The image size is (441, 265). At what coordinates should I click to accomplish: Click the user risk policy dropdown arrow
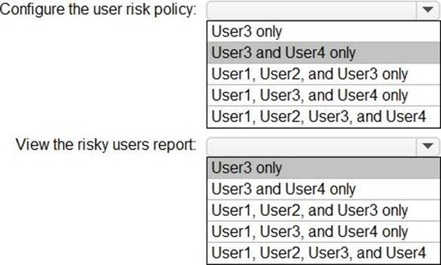point(427,11)
